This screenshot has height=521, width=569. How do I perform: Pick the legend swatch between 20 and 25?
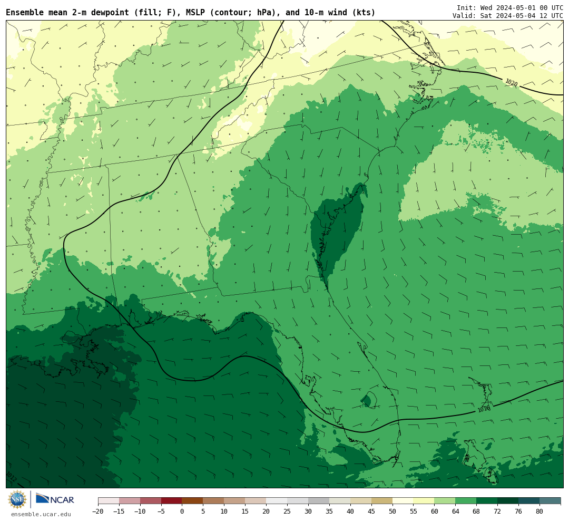pyautogui.click(x=277, y=501)
